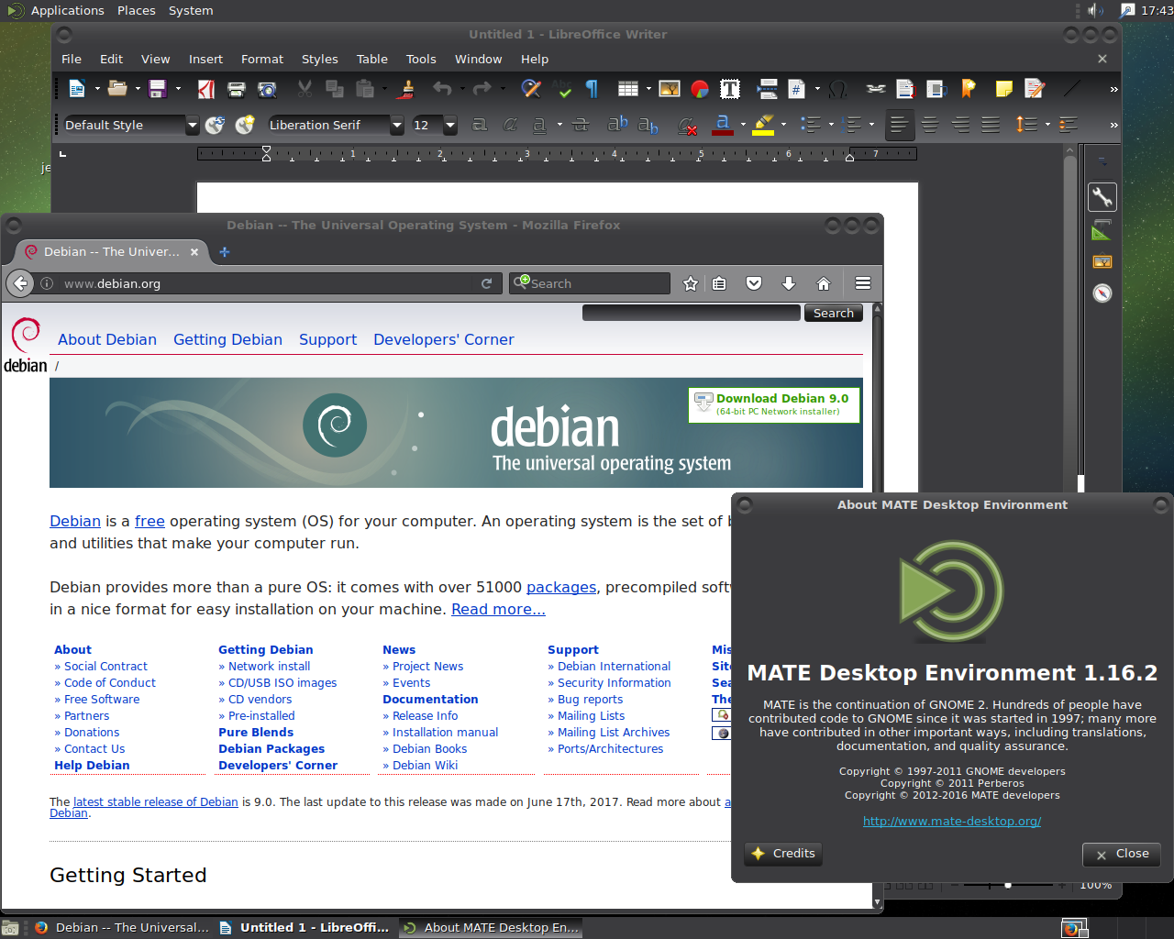Open the Styles menu in Writer
1174x939 pixels.
[320, 59]
